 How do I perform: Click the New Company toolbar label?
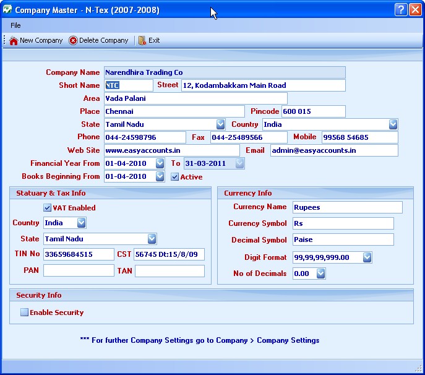point(41,40)
